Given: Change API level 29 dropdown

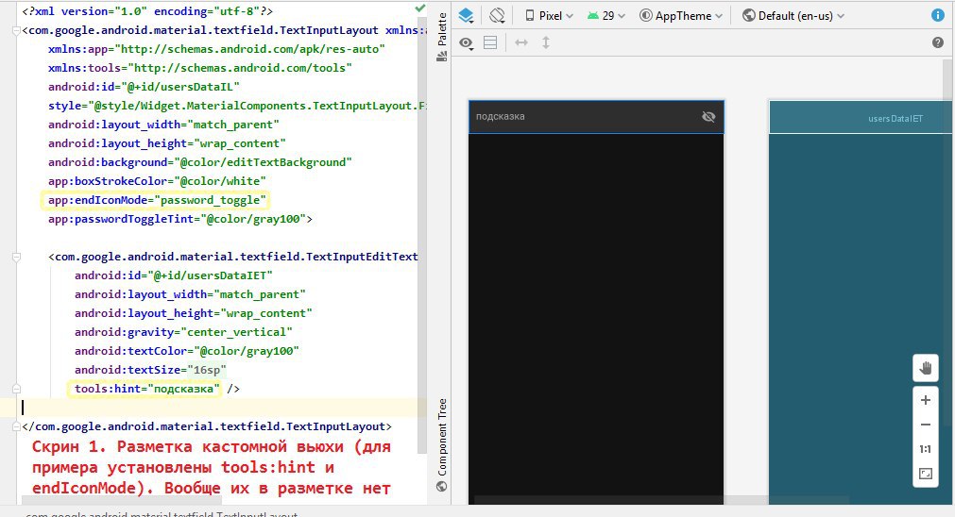Looking at the screenshot, I should click(606, 16).
